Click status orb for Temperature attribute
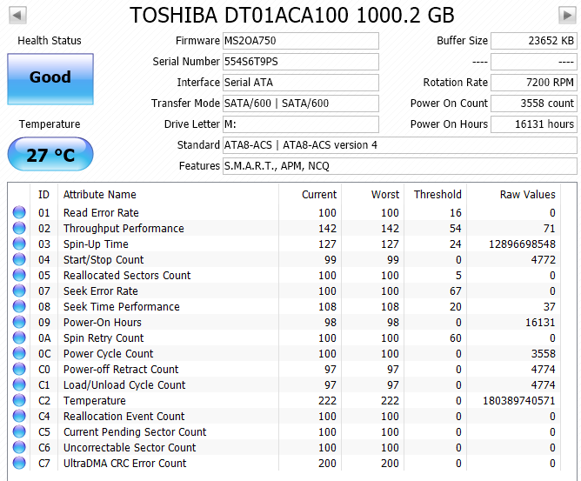581x481 pixels. pos(19,400)
